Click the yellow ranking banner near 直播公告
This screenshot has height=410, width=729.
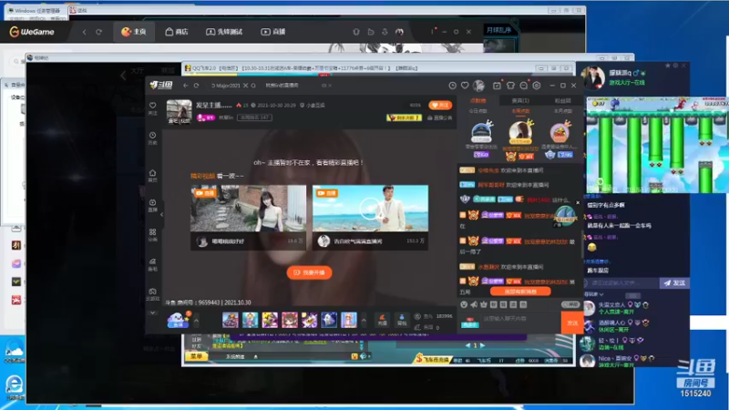point(404,118)
